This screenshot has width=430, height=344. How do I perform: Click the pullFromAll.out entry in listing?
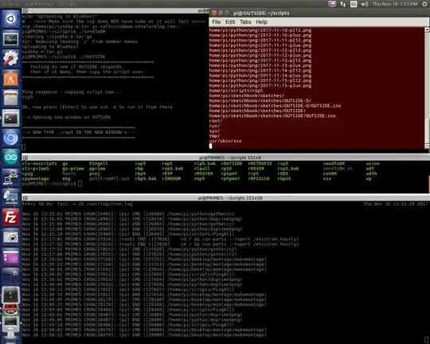[x=109, y=178]
